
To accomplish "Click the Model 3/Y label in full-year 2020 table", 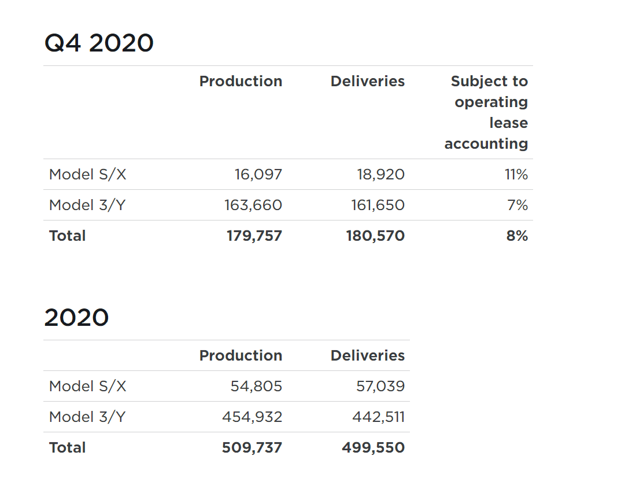I will (87, 417).
